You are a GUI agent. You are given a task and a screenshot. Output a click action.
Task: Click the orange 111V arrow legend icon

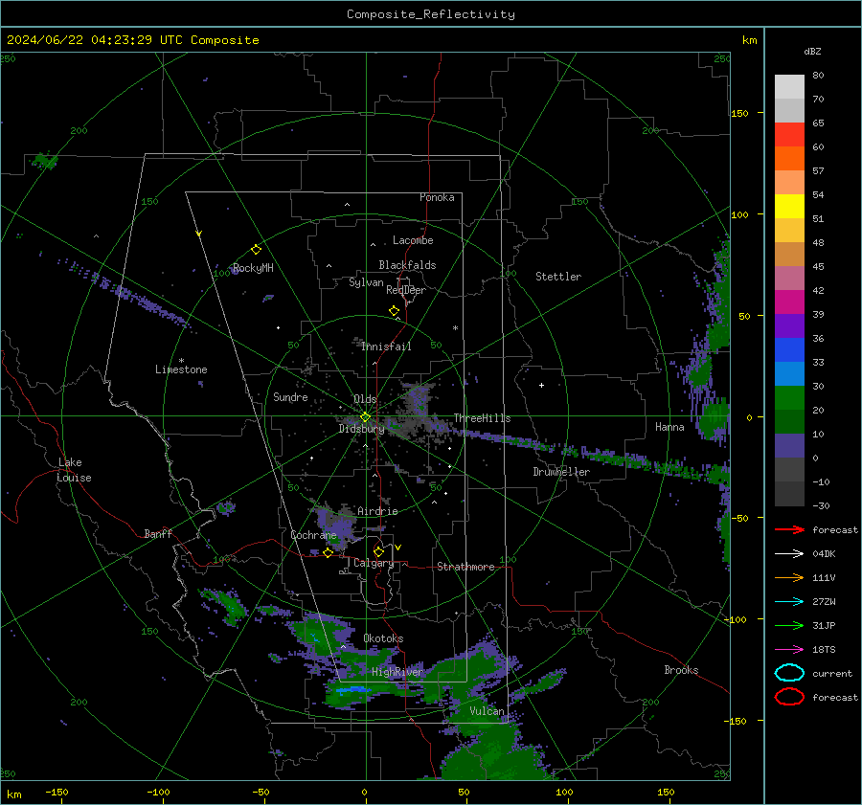[x=789, y=577]
